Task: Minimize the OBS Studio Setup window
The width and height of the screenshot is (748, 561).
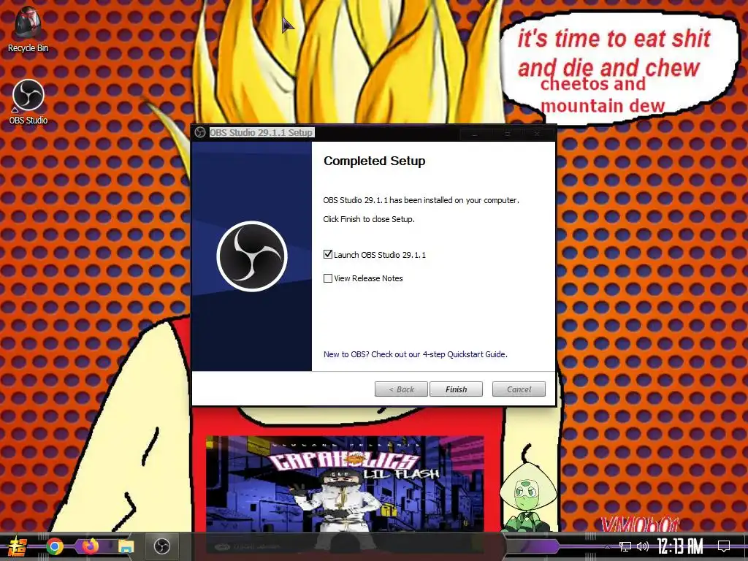Action: [474, 134]
